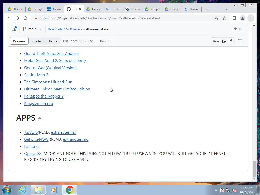Image resolution: width=260 pixels, height=195 pixels.
Task: Switch to the Blame tab
Action: pyautogui.click(x=53, y=41)
